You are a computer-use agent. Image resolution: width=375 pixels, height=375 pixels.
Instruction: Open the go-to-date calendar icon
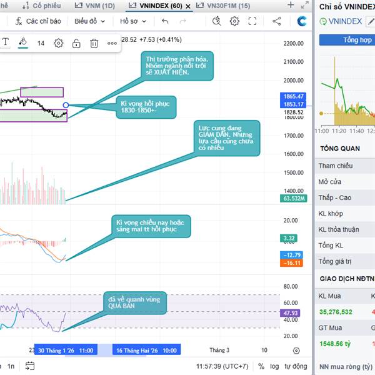click(x=30, y=366)
